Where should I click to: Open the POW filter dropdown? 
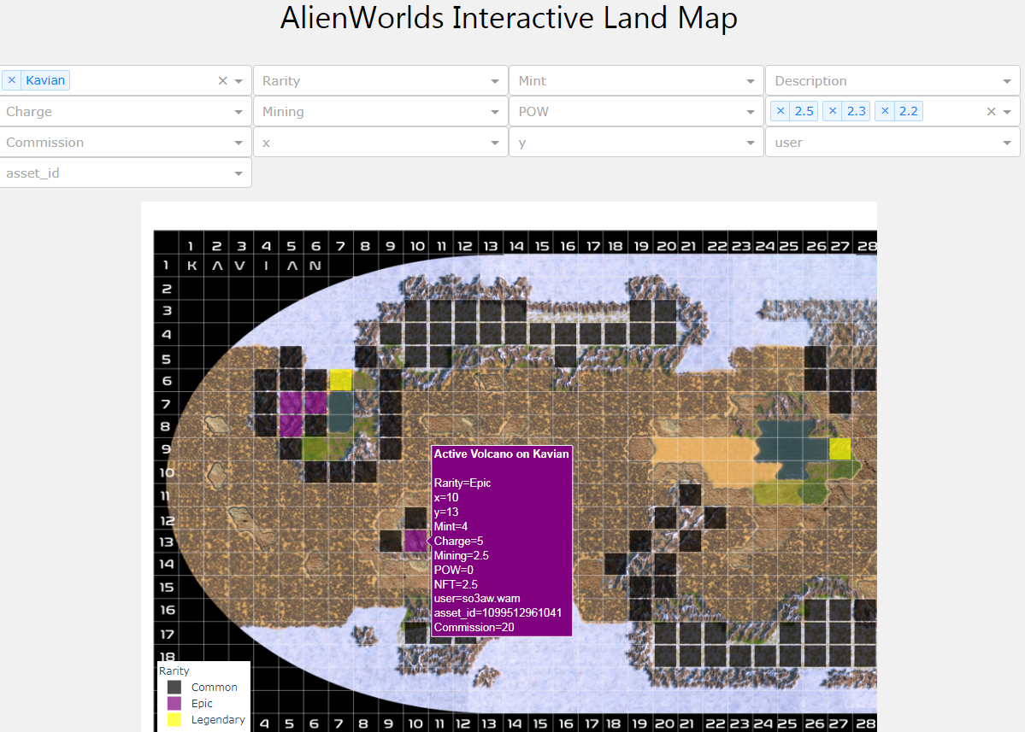click(636, 112)
